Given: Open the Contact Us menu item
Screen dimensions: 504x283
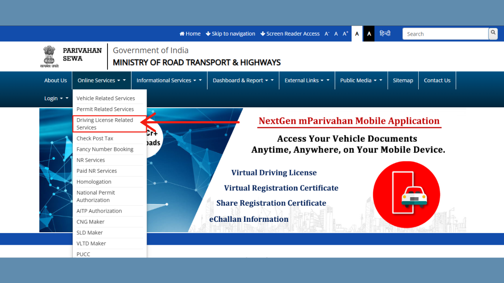Looking at the screenshot, I should [437, 80].
